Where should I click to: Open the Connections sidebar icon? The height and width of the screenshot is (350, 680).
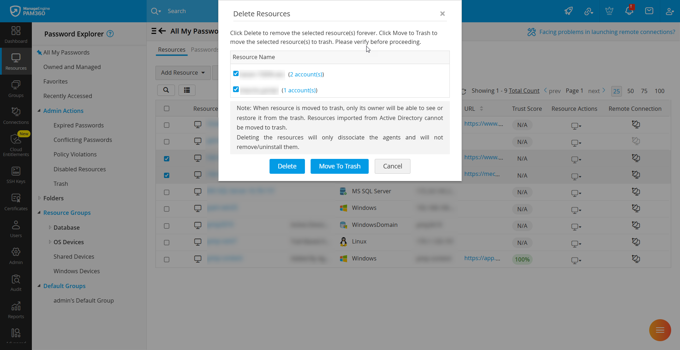[x=16, y=116]
